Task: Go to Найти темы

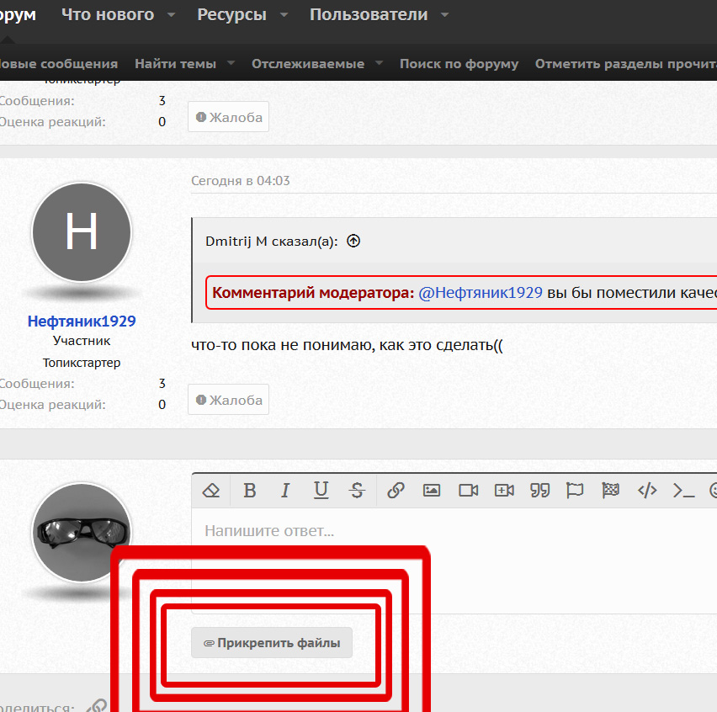Action: 176,64
